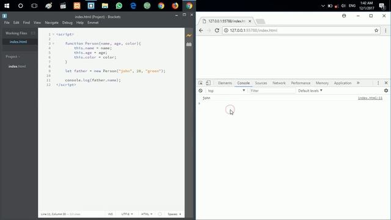Click the Chrome address bar URL
This screenshot has width=391, height=220.
[254, 31]
